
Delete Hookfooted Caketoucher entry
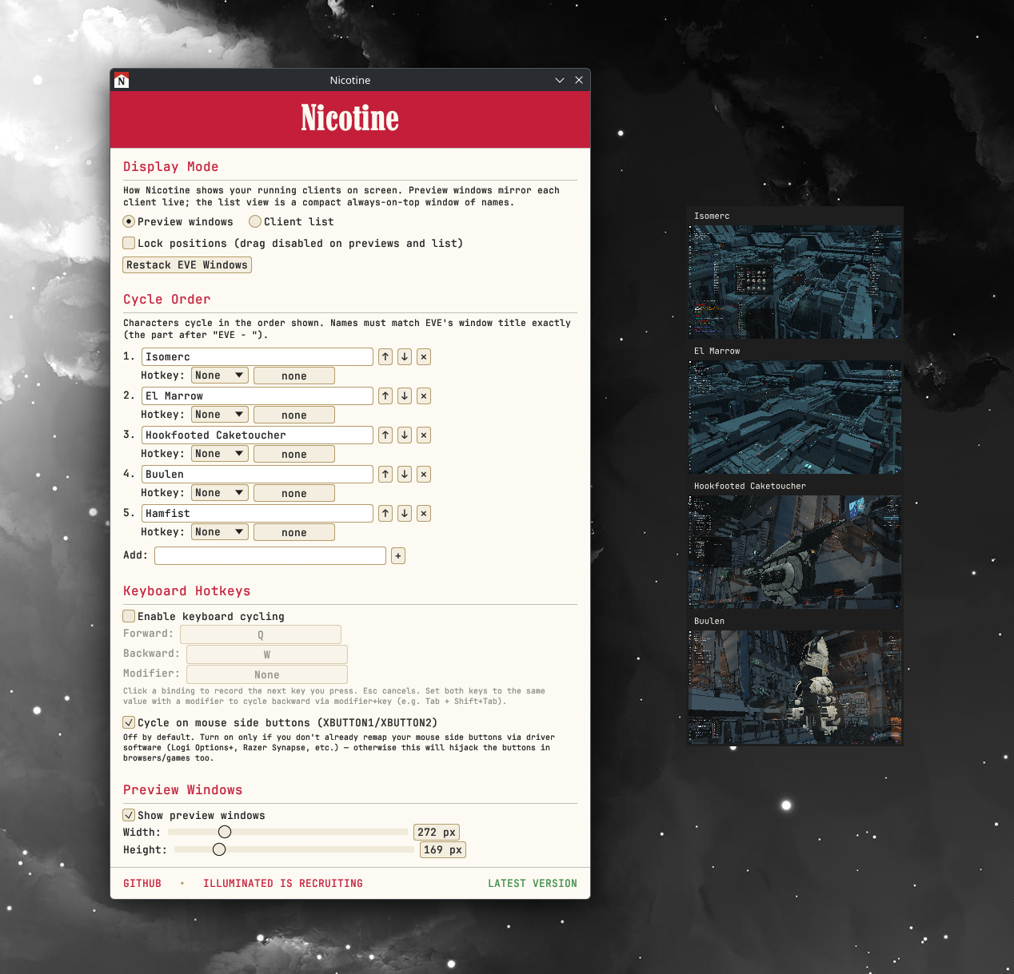(424, 435)
